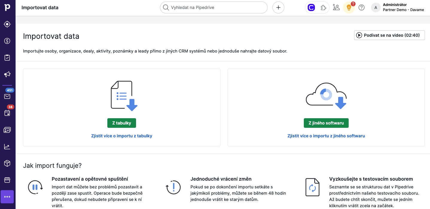Open Projects clipboard icon in sidebar
Screen dimensions: 430x209
pyautogui.click(x=7, y=58)
